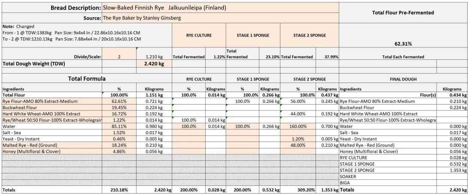The height and width of the screenshot is (194, 468).
Task: Click the Malted Rye 18.24% cell
Action: pyautogui.click(x=119, y=145)
